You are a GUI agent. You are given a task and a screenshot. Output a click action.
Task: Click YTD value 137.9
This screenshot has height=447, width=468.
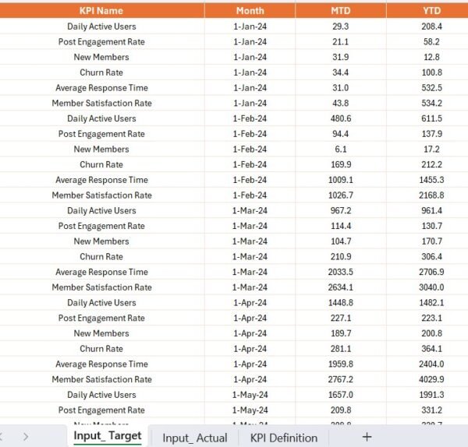tap(431, 134)
